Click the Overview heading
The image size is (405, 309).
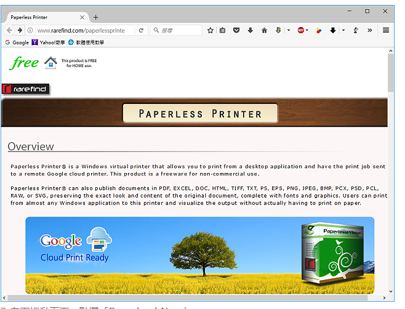pyautogui.click(x=31, y=146)
